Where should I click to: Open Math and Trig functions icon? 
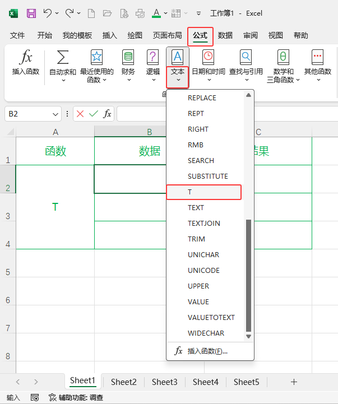[283, 57]
